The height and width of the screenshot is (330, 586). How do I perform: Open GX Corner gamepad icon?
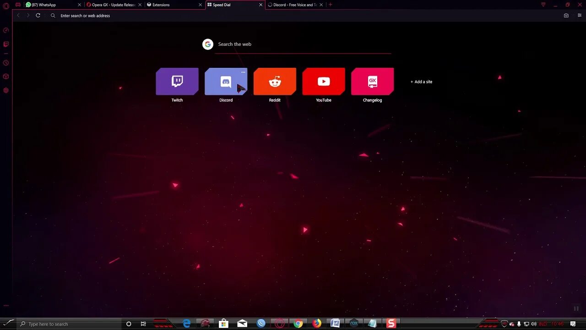18,5
